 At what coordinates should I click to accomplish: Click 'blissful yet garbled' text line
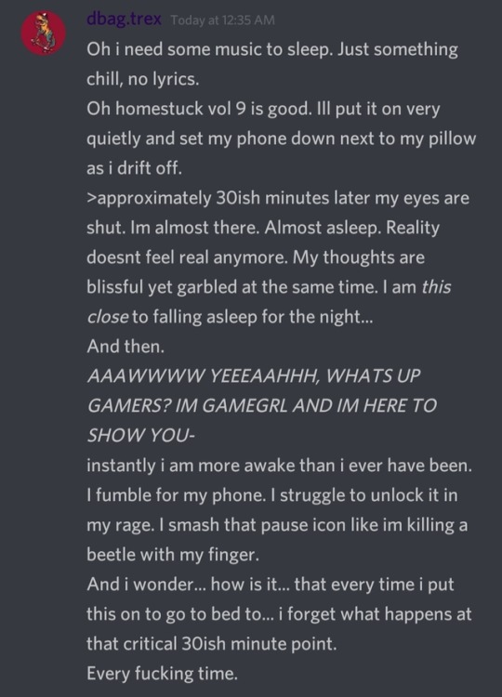tap(269, 287)
